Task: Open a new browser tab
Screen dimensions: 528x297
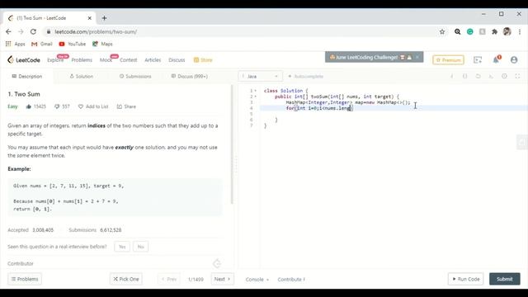Action: 104,18
